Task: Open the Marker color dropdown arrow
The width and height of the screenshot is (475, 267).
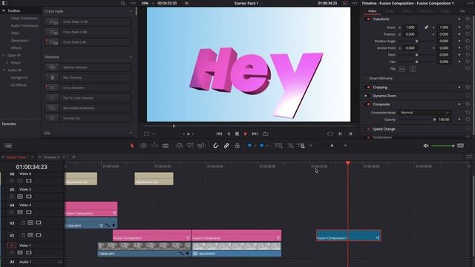Action: click(267, 145)
